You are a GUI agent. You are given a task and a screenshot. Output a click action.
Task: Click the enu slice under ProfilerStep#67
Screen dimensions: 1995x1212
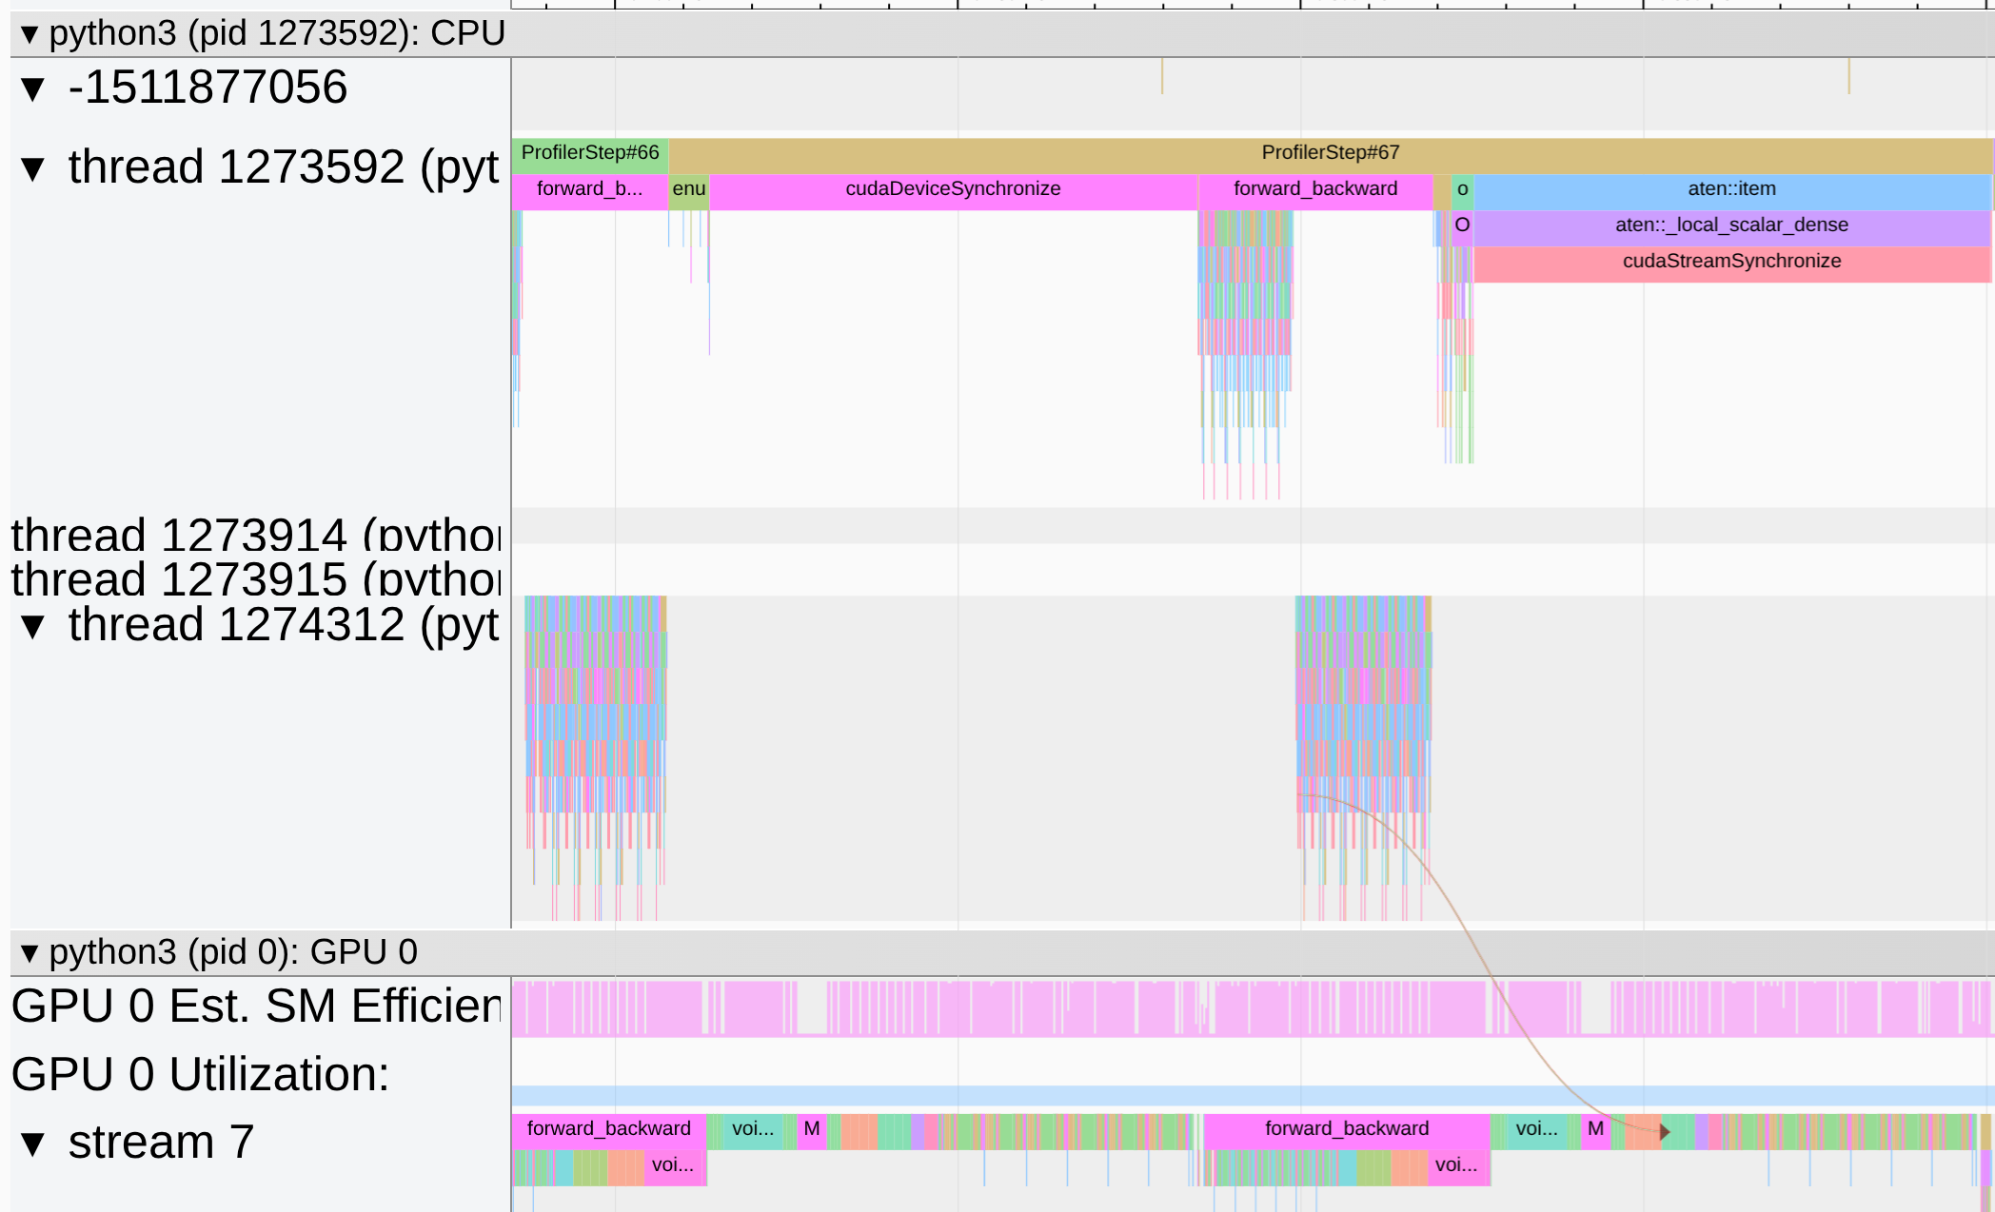point(688,189)
